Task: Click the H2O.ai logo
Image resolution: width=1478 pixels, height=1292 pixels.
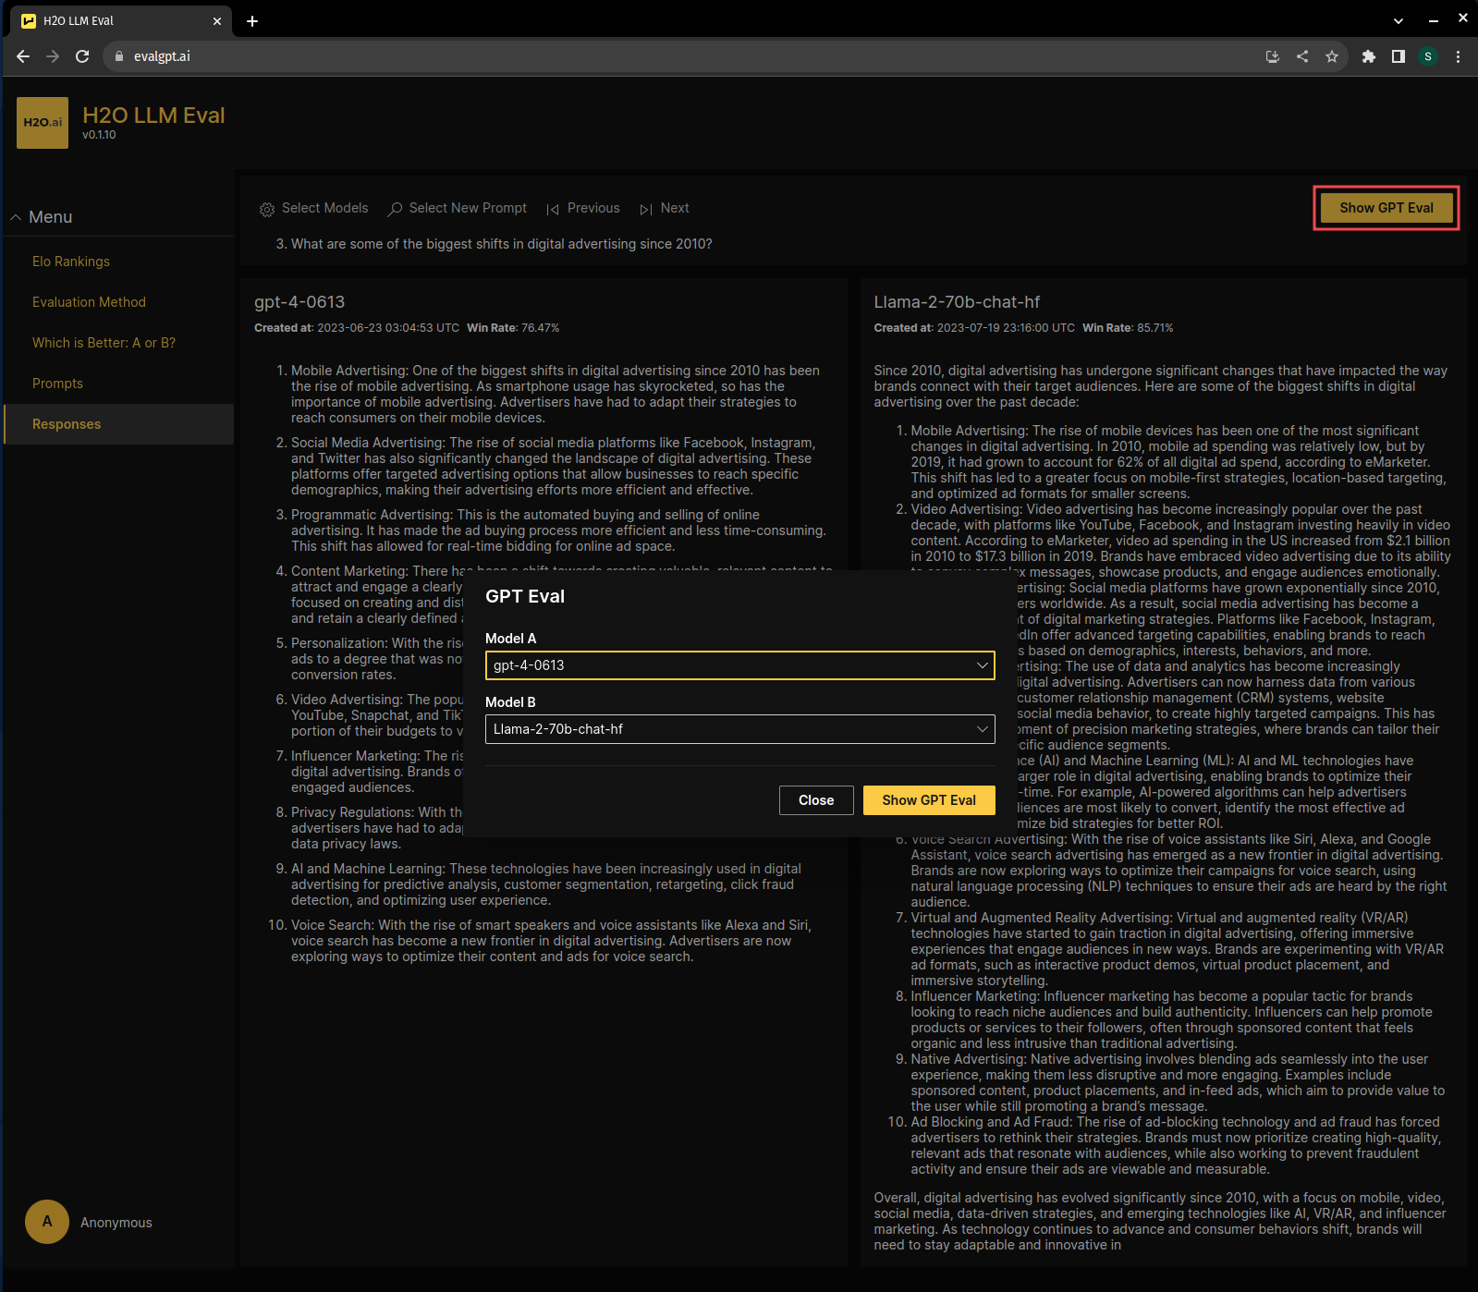Action: coord(43,123)
